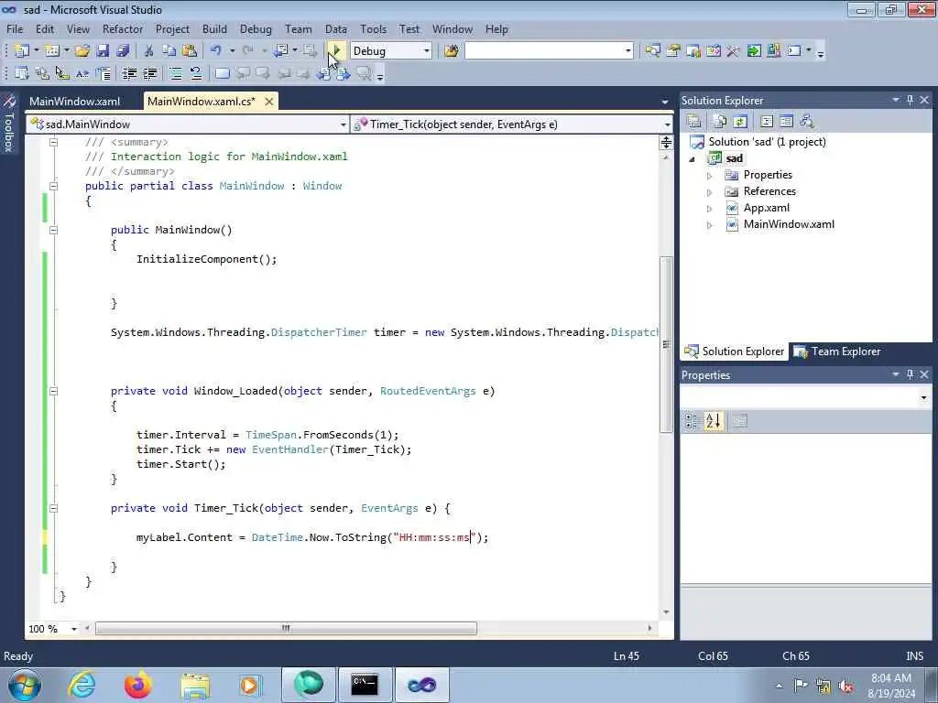This screenshot has width=938, height=703.
Task: Switch to the Team Explorer tab
Action: 837,351
